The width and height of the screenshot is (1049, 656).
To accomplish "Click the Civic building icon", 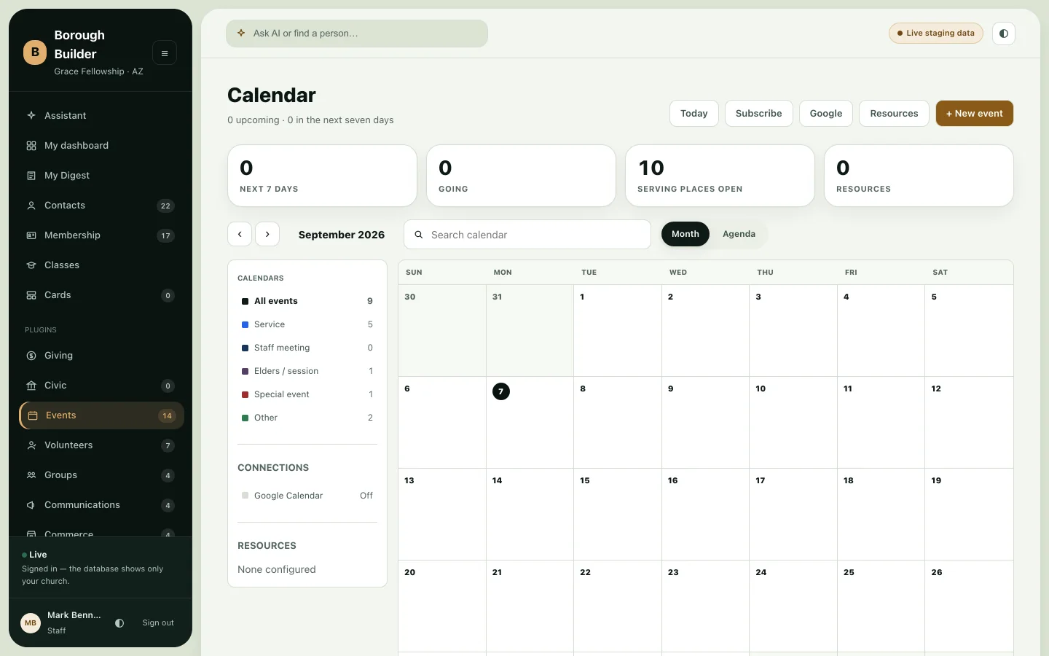I will [x=31, y=386].
